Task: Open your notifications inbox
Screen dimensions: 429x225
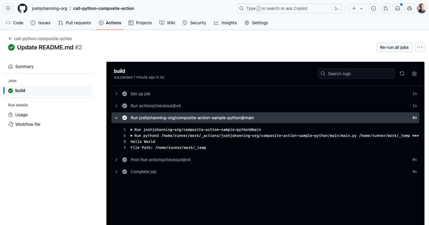Action: tap(397, 8)
